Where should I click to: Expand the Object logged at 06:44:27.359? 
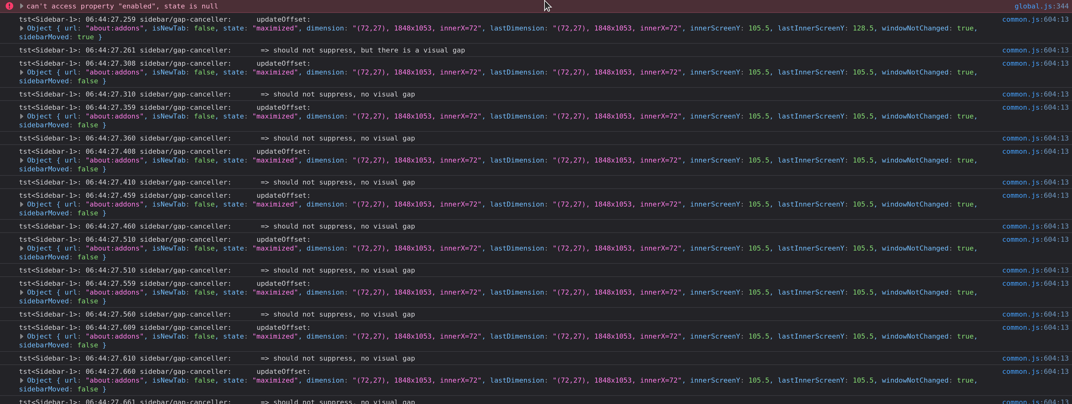coord(22,116)
